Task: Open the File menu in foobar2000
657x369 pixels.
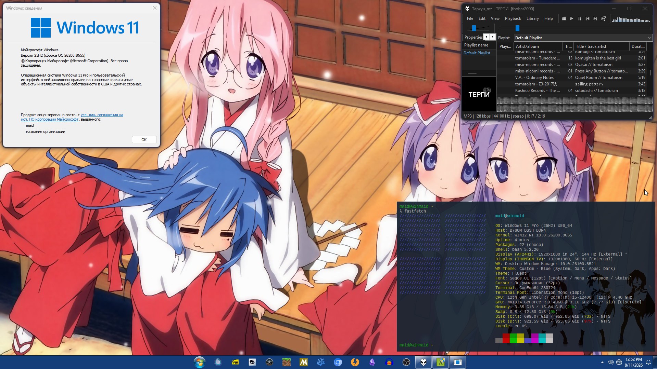Action: [x=470, y=18]
